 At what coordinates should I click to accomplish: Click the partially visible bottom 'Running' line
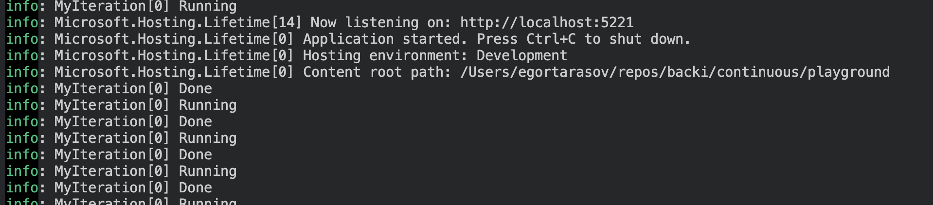point(121,201)
